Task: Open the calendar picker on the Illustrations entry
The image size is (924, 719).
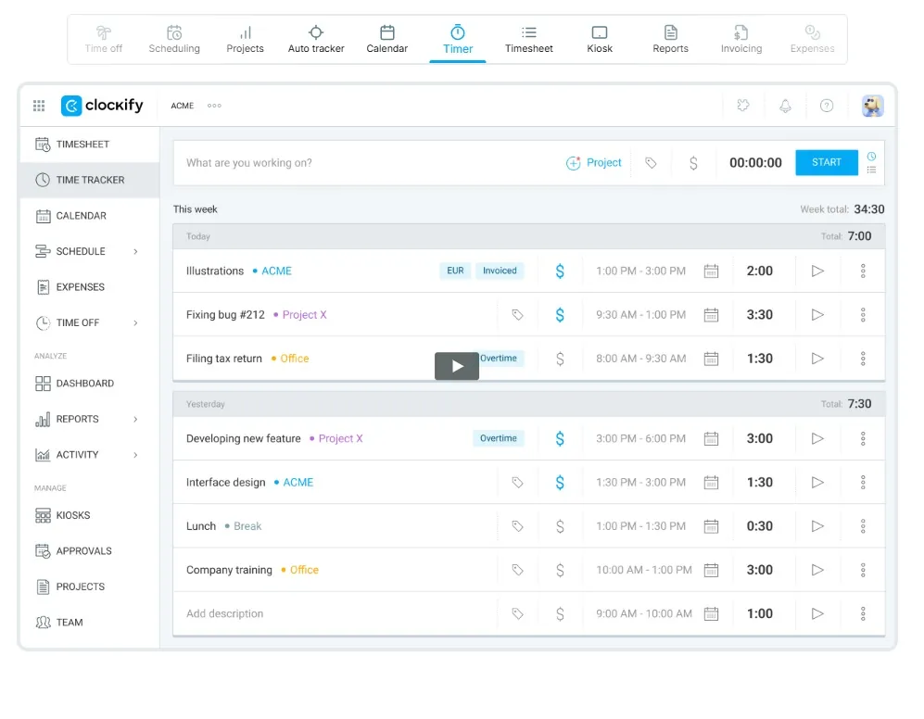Action: click(711, 271)
